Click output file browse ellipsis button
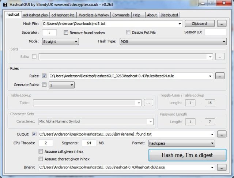This screenshot has width=234, height=178. coord(222,134)
